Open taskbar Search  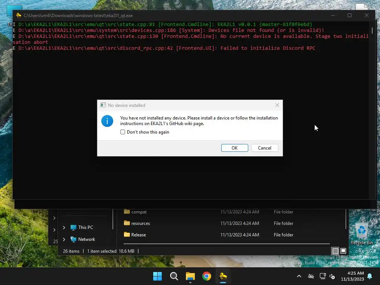click(174, 276)
